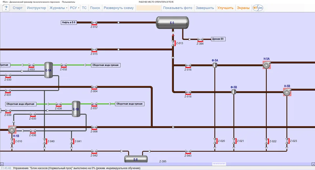Open the Экраны menu
Viewport: 315px width, 170px height.
[x=243, y=8]
